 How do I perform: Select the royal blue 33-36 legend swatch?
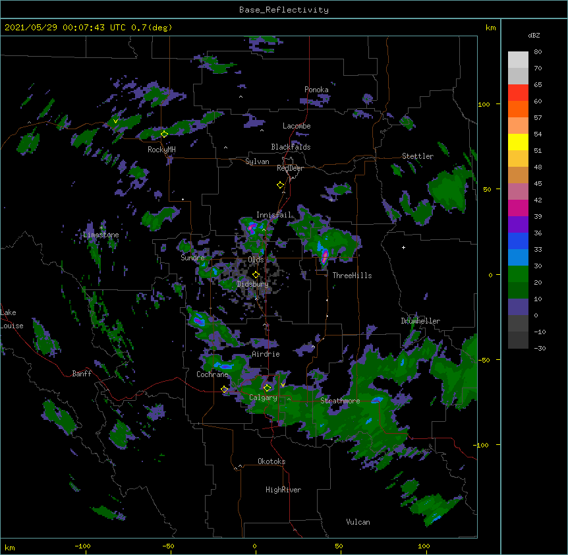[518, 241]
